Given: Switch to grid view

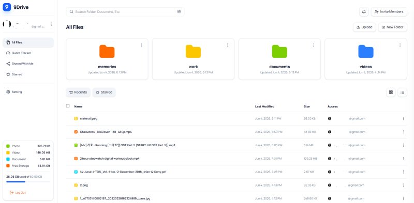Looking at the screenshot, I should (391, 92).
